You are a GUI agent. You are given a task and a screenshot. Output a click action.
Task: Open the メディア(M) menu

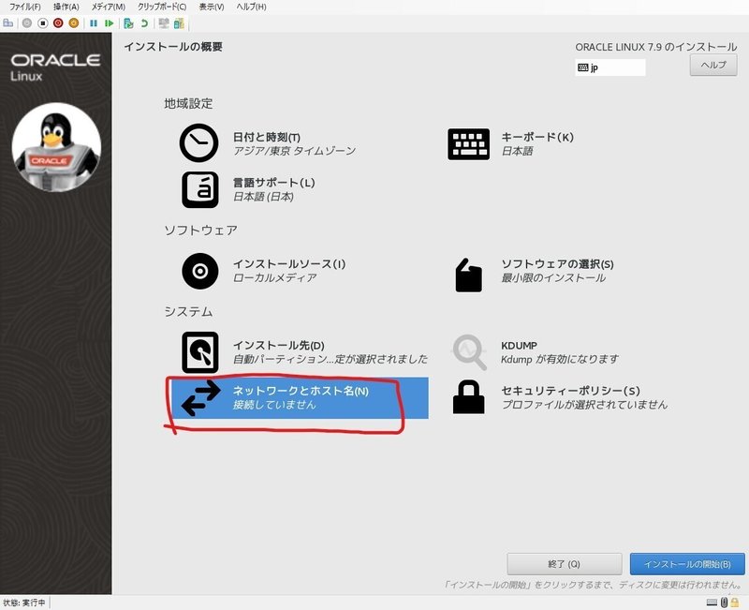[x=109, y=7]
